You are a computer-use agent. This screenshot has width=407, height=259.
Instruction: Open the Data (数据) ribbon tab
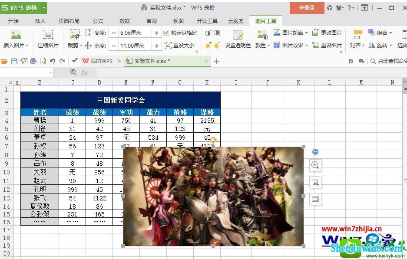point(125,21)
